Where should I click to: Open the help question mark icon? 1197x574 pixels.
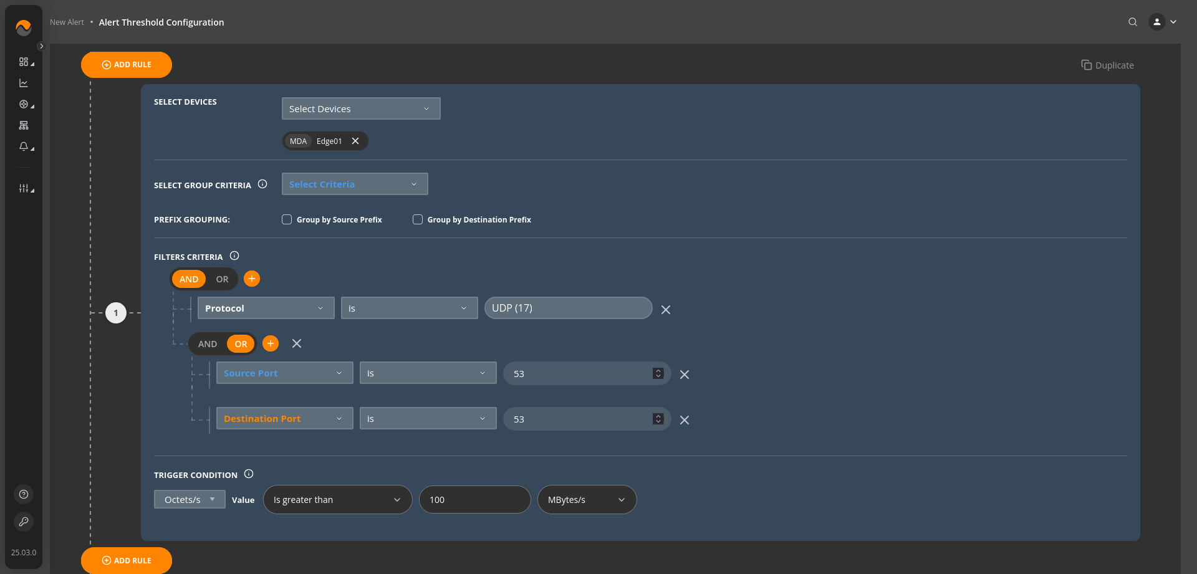[24, 494]
